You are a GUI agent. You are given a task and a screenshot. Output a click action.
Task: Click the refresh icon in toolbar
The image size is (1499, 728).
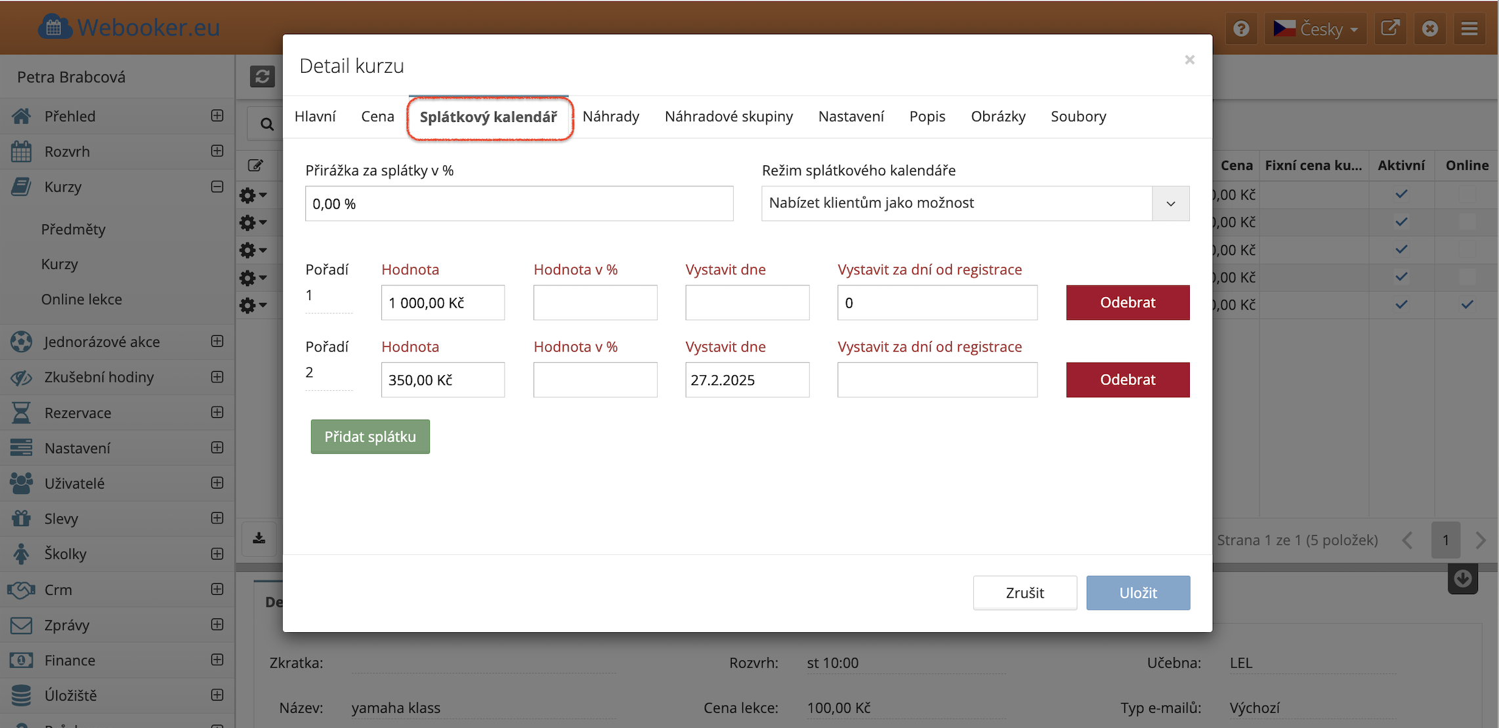tap(262, 77)
